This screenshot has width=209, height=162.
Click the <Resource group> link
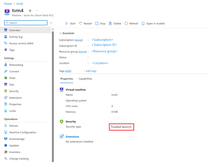[x=104, y=51]
